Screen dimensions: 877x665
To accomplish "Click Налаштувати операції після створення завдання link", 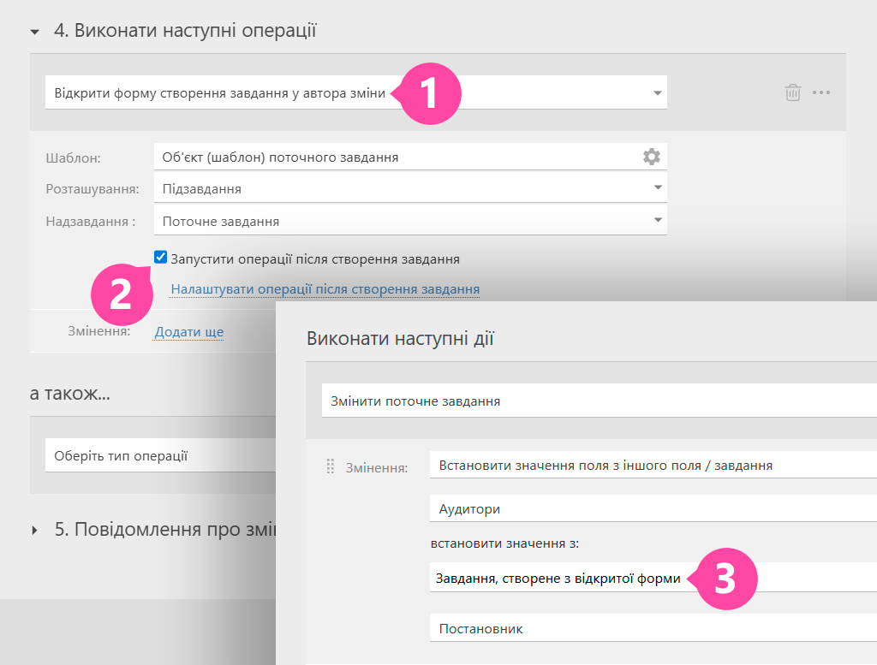I will (x=325, y=289).
